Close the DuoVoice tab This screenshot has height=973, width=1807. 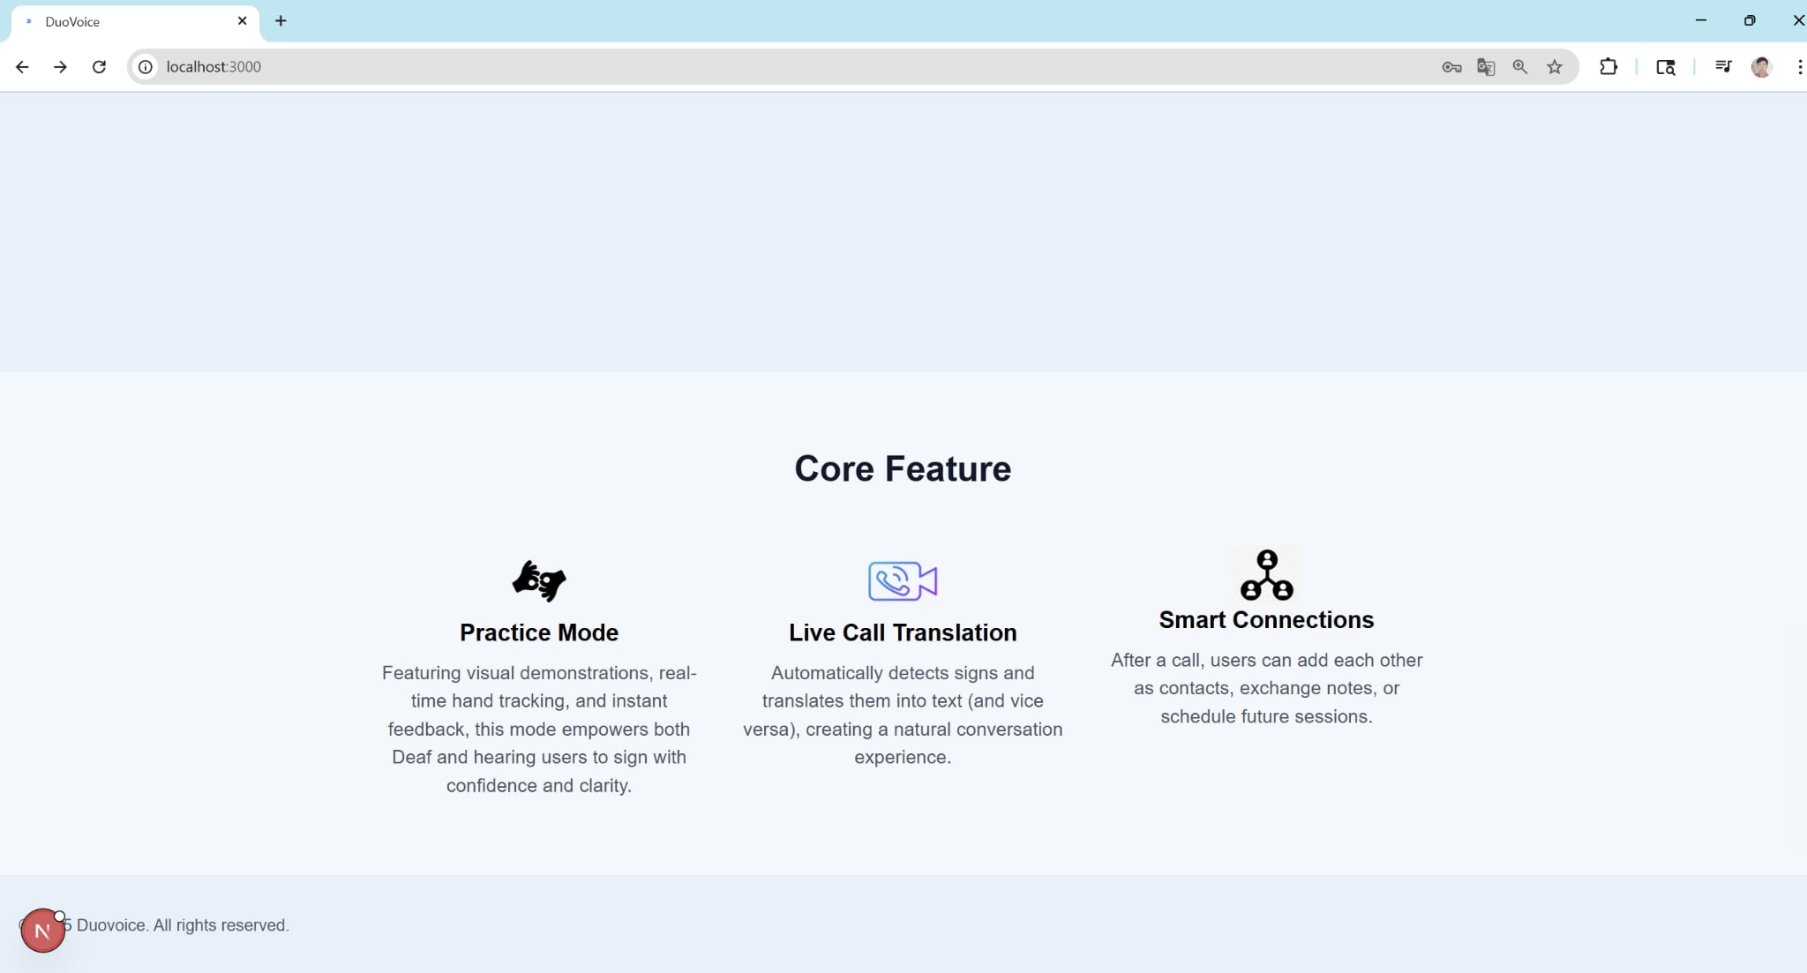(x=242, y=21)
